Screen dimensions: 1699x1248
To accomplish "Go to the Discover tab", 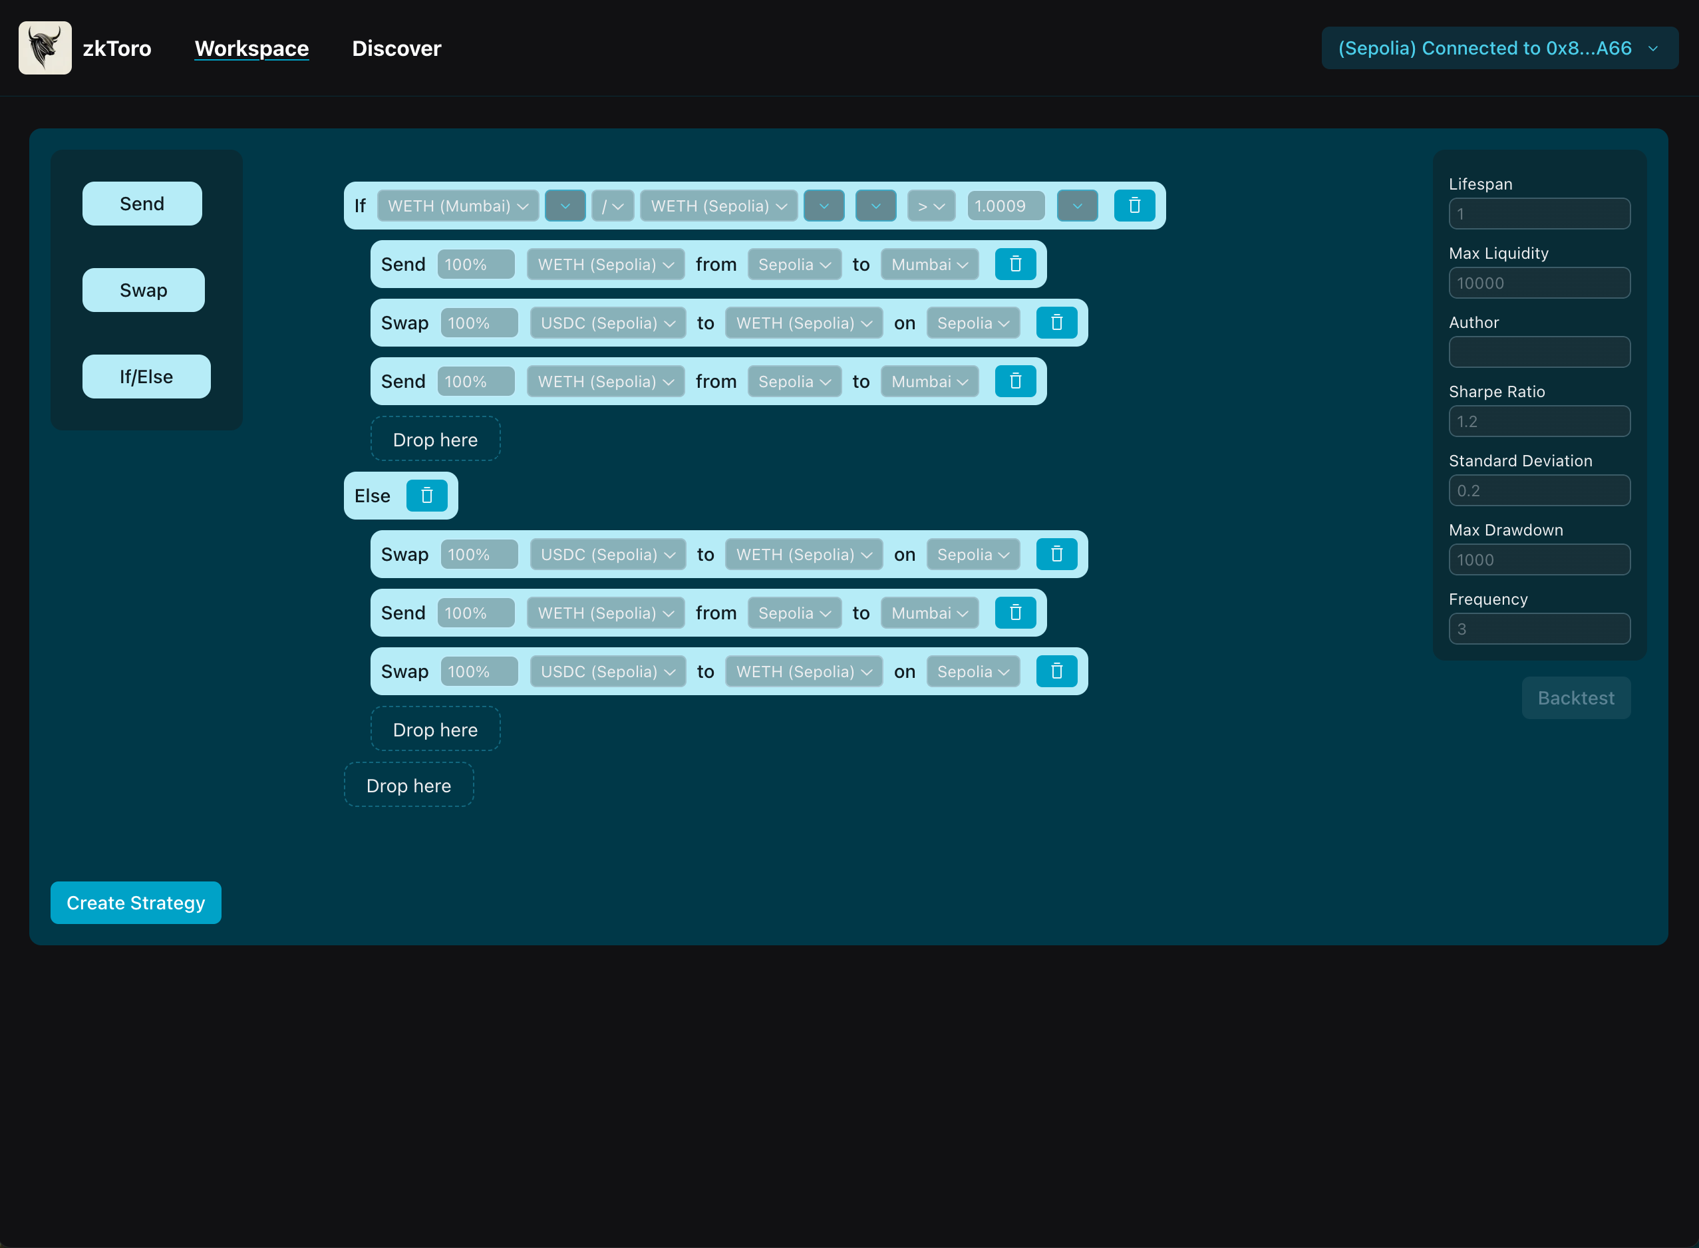I will click(x=396, y=49).
